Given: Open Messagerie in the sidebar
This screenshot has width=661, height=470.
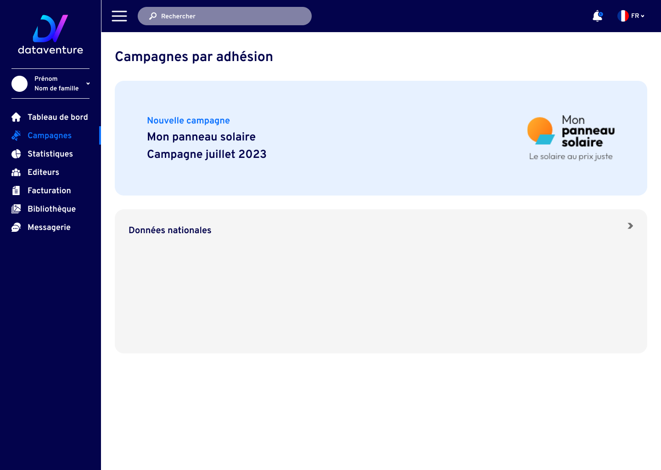Looking at the screenshot, I should [49, 227].
